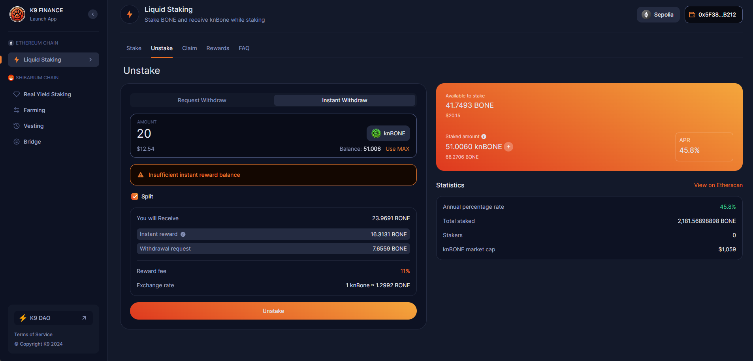
Task: Click the K9 Finance dog logo
Action: tap(17, 14)
